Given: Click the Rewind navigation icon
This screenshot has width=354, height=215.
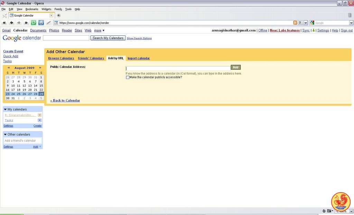Looking at the screenshot, I should click(x=4, y=23).
